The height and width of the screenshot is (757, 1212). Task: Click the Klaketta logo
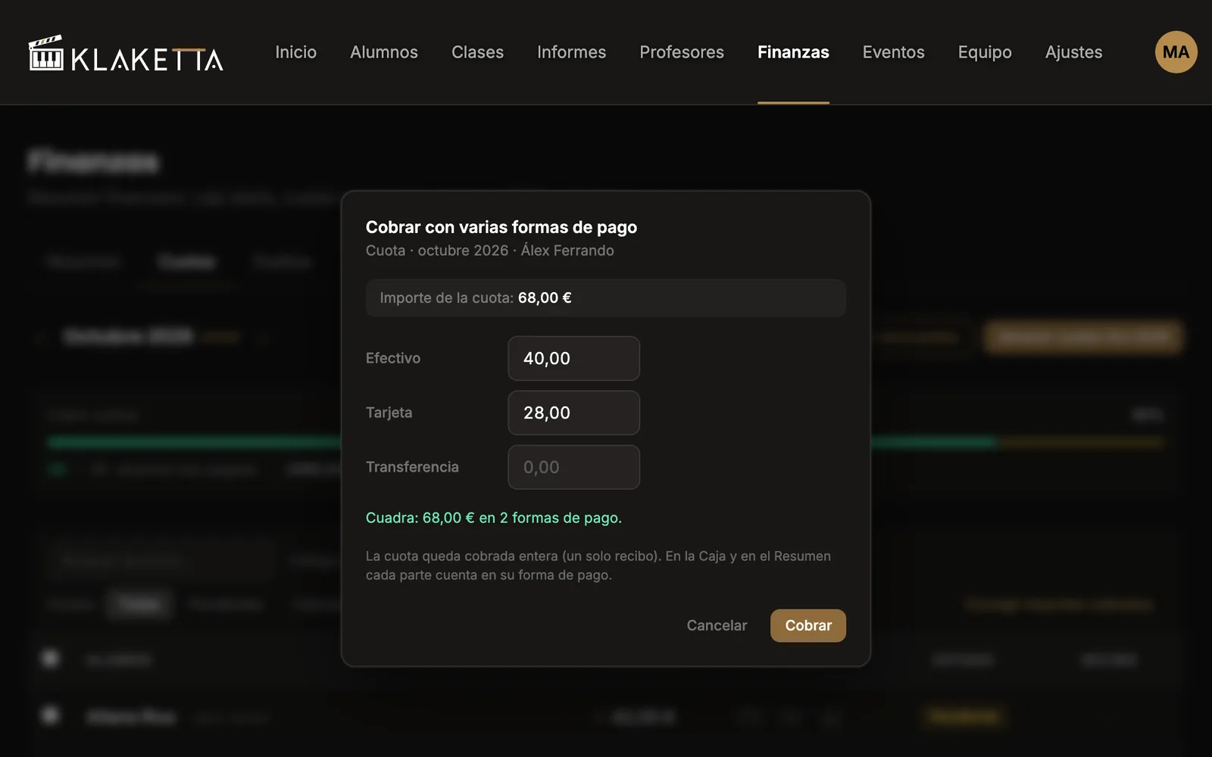tap(126, 53)
